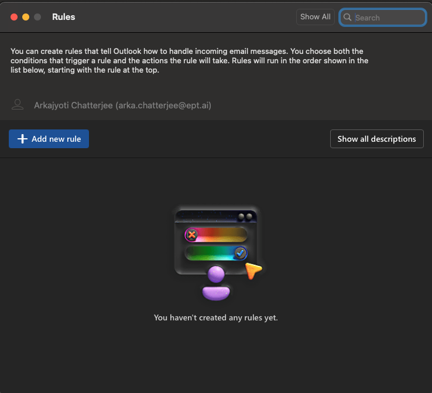Screen dimensions: 432x393
Task: Click the plus icon on Add new rule
Action: pos(23,139)
